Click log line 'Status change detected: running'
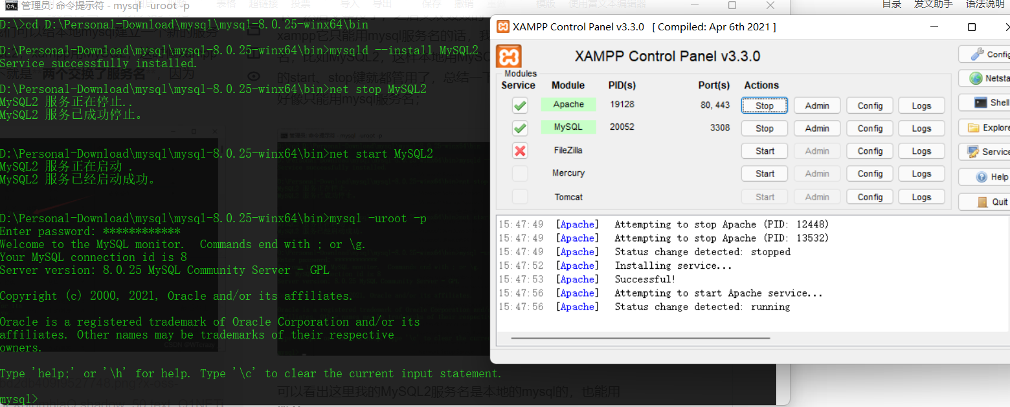This screenshot has height=407, width=1010. click(x=702, y=307)
